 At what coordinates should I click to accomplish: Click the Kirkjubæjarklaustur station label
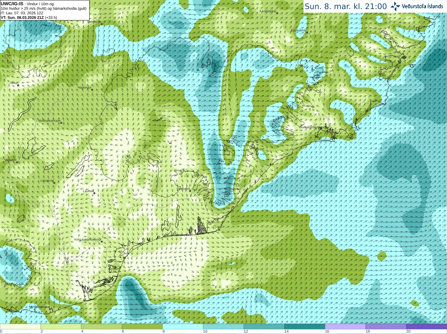pos(88,240)
